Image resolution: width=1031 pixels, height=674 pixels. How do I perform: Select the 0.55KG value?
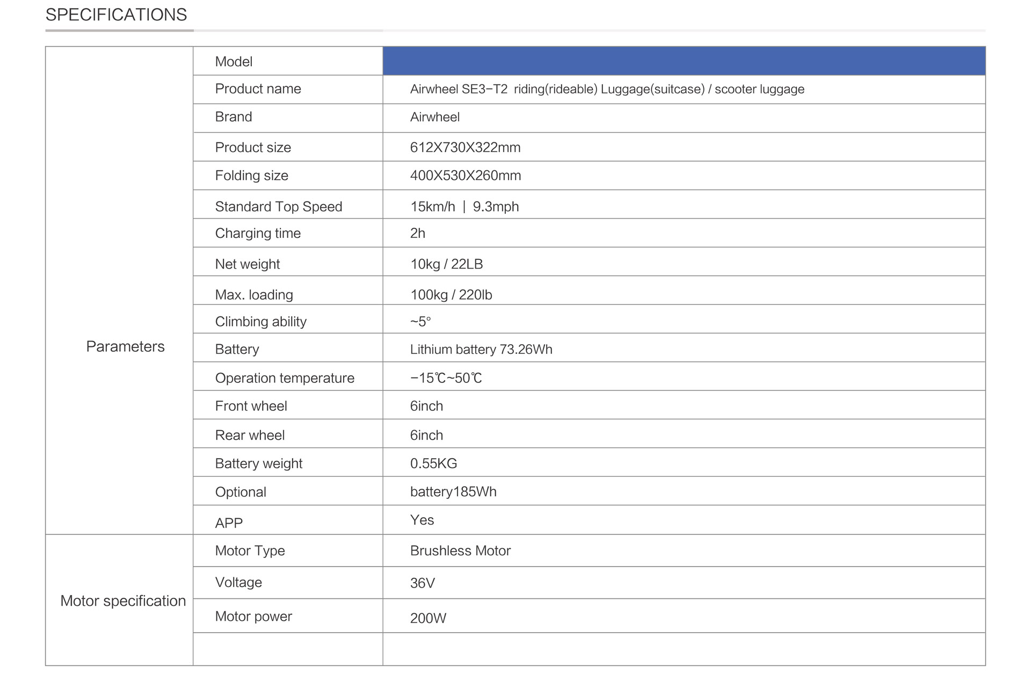pos(433,463)
